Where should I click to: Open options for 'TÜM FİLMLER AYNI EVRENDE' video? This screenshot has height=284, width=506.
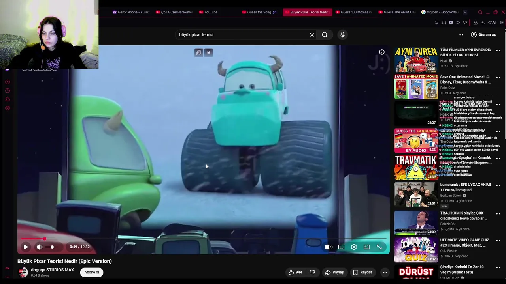point(498,50)
